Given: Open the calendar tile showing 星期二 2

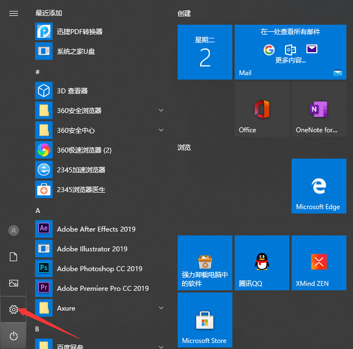Looking at the screenshot, I should coord(204,52).
